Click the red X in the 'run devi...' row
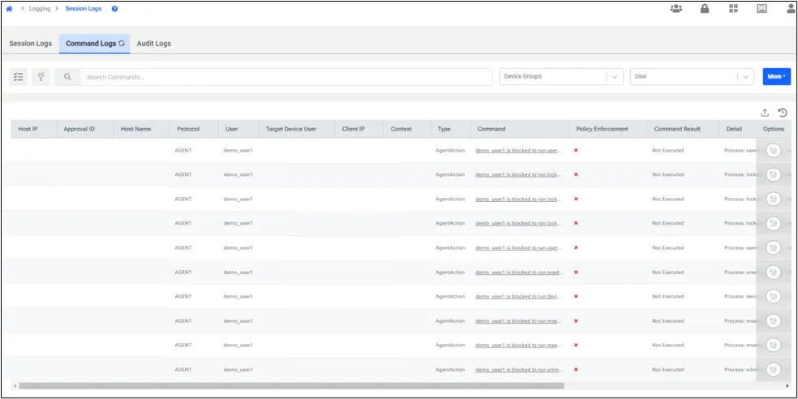798x399 pixels. pyautogui.click(x=576, y=296)
